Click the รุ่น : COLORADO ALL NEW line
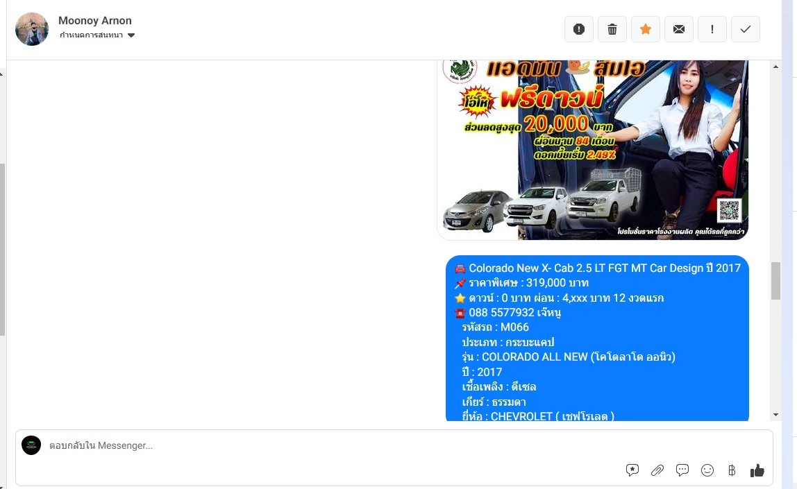The image size is (797, 489). (569, 357)
